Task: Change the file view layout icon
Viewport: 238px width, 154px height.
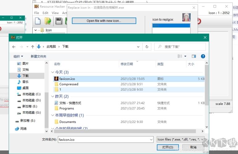Action: (180, 56)
